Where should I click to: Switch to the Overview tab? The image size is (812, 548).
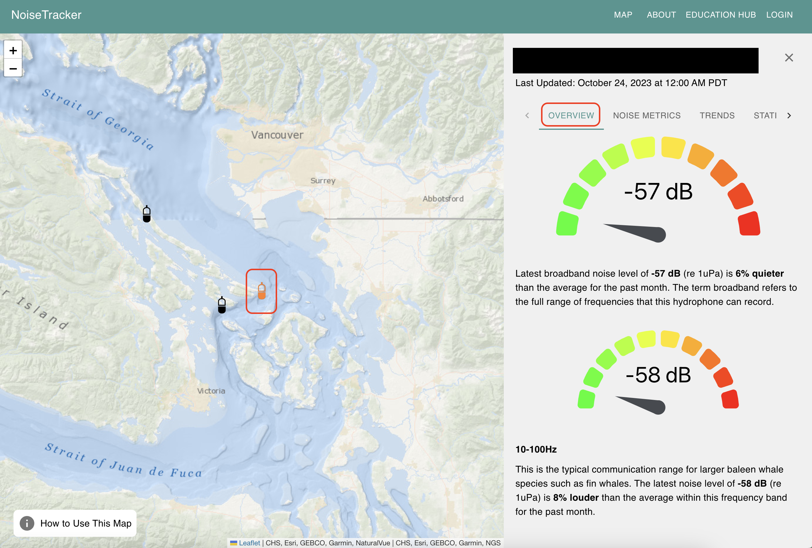click(571, 115)
